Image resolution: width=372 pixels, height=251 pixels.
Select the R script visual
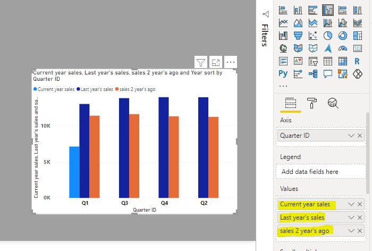pyautogui.click(x=358, y=61)
